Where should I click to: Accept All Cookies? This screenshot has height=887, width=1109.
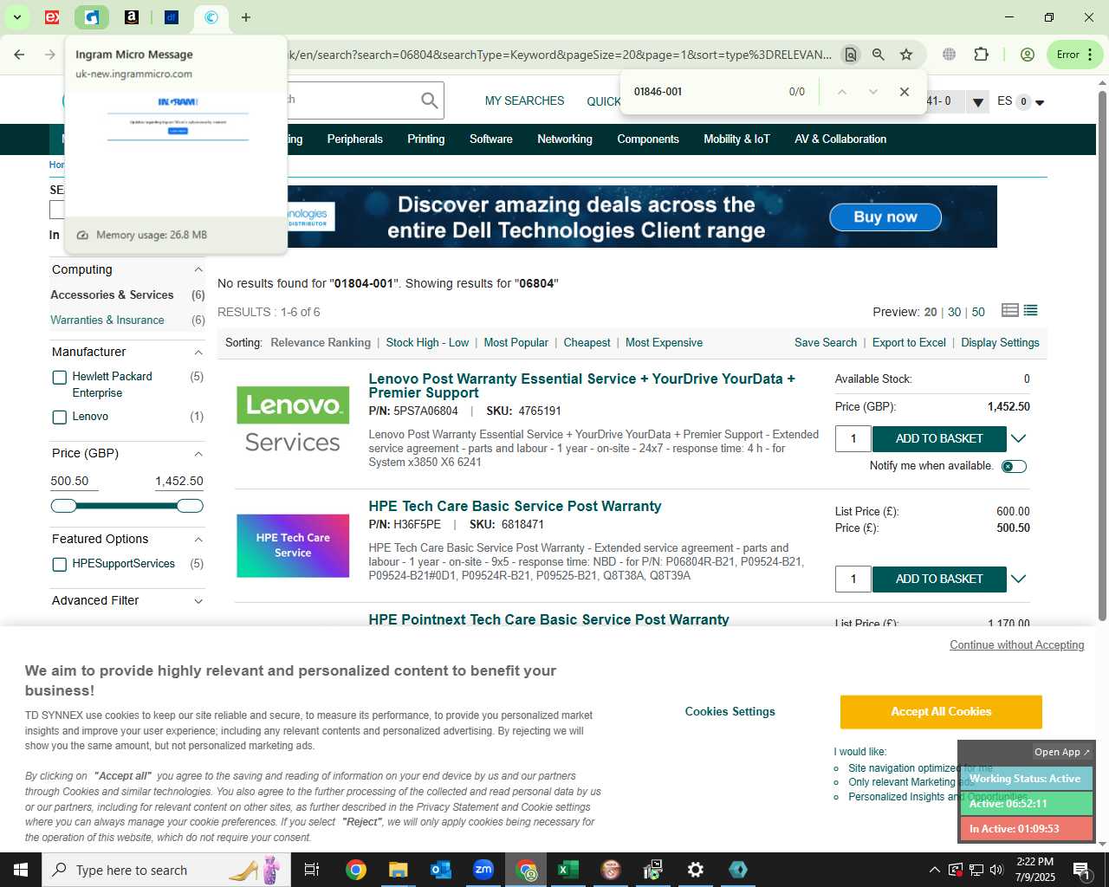point(941,712)
